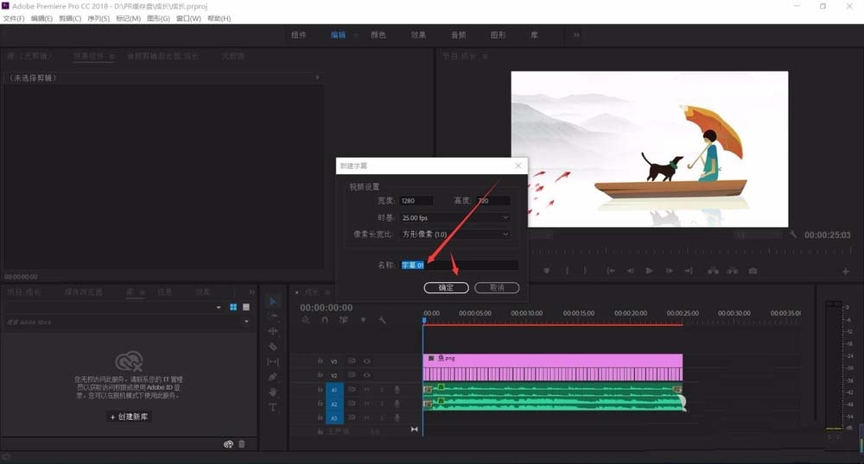Click the program monitor Add Marker icon
The height and width of the screenshot is (464, 864).
547,271
